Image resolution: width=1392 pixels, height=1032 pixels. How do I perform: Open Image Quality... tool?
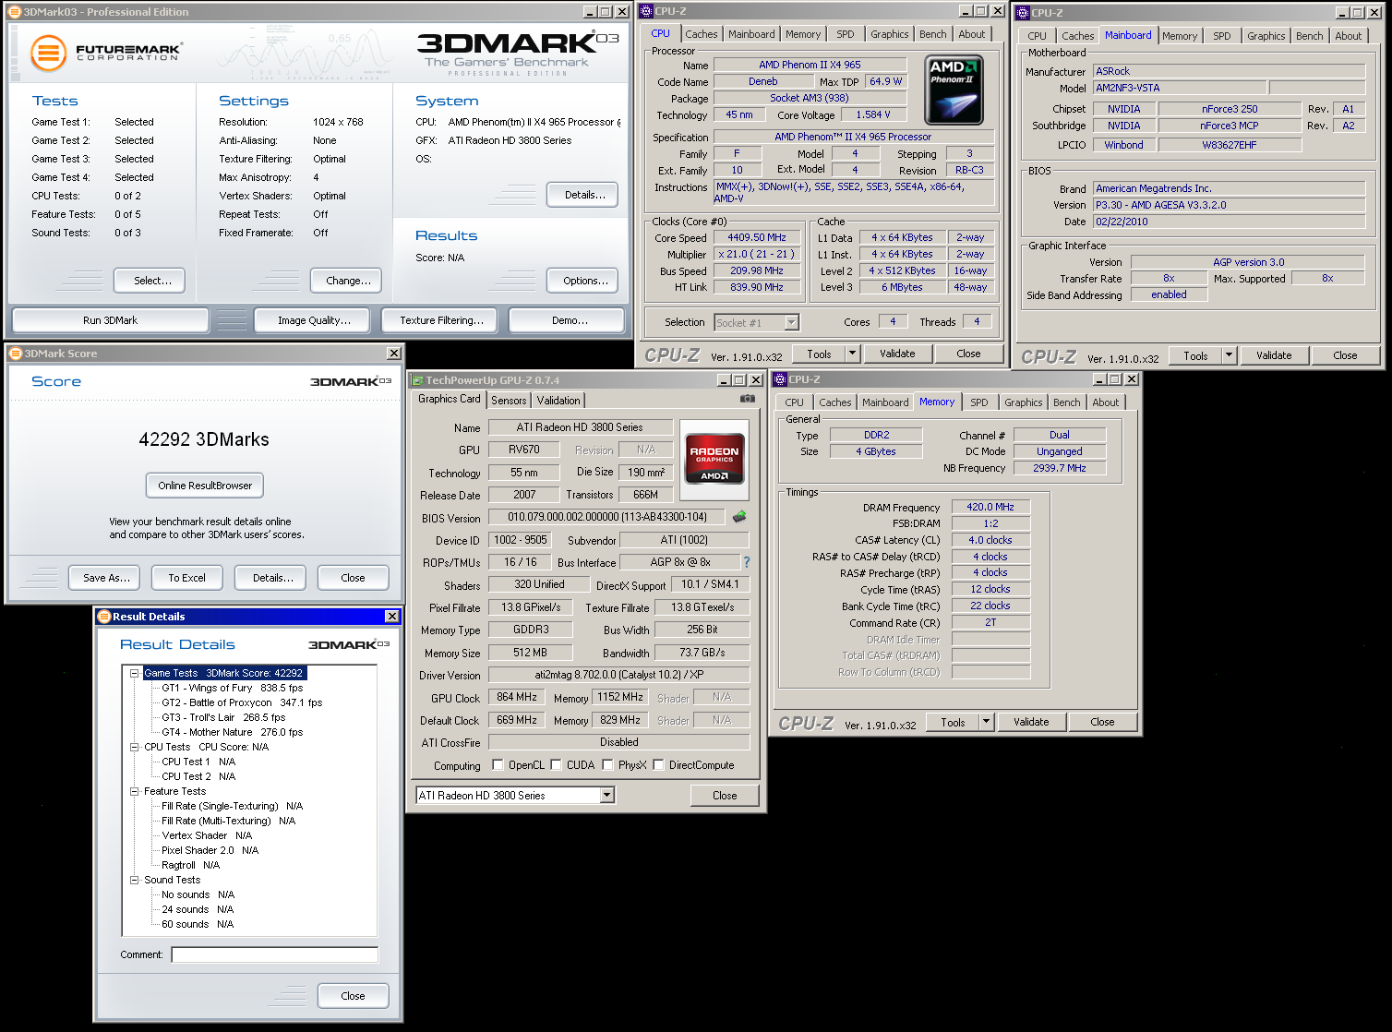(314, 320)
